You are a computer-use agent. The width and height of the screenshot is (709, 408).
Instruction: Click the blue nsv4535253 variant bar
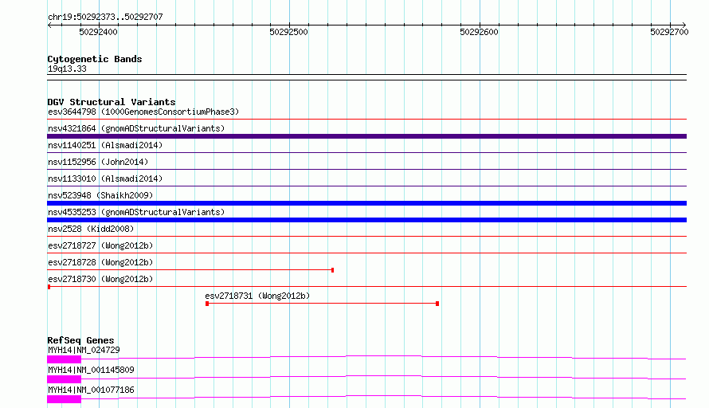pyautogui.click(x=366, y=220)
